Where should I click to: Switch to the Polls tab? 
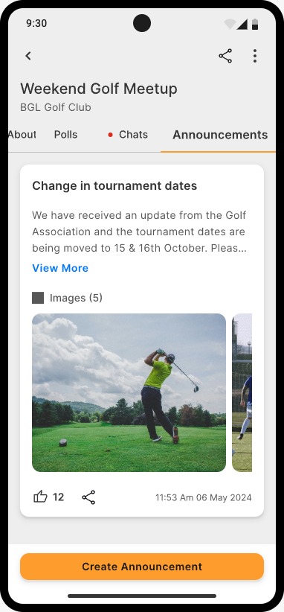[x=65, y=135]
